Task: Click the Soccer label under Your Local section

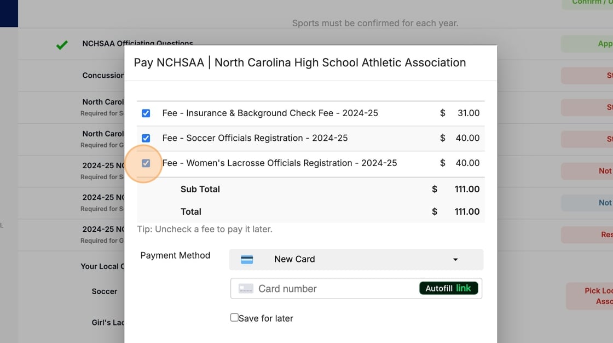Action: [105, 291]
